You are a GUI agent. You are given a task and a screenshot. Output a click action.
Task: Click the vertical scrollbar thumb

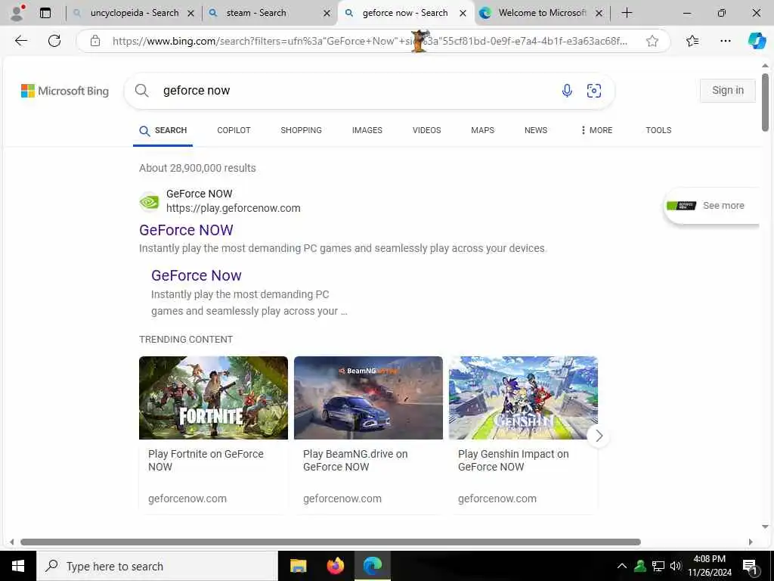pyautogui.click(x=765, y=102)
